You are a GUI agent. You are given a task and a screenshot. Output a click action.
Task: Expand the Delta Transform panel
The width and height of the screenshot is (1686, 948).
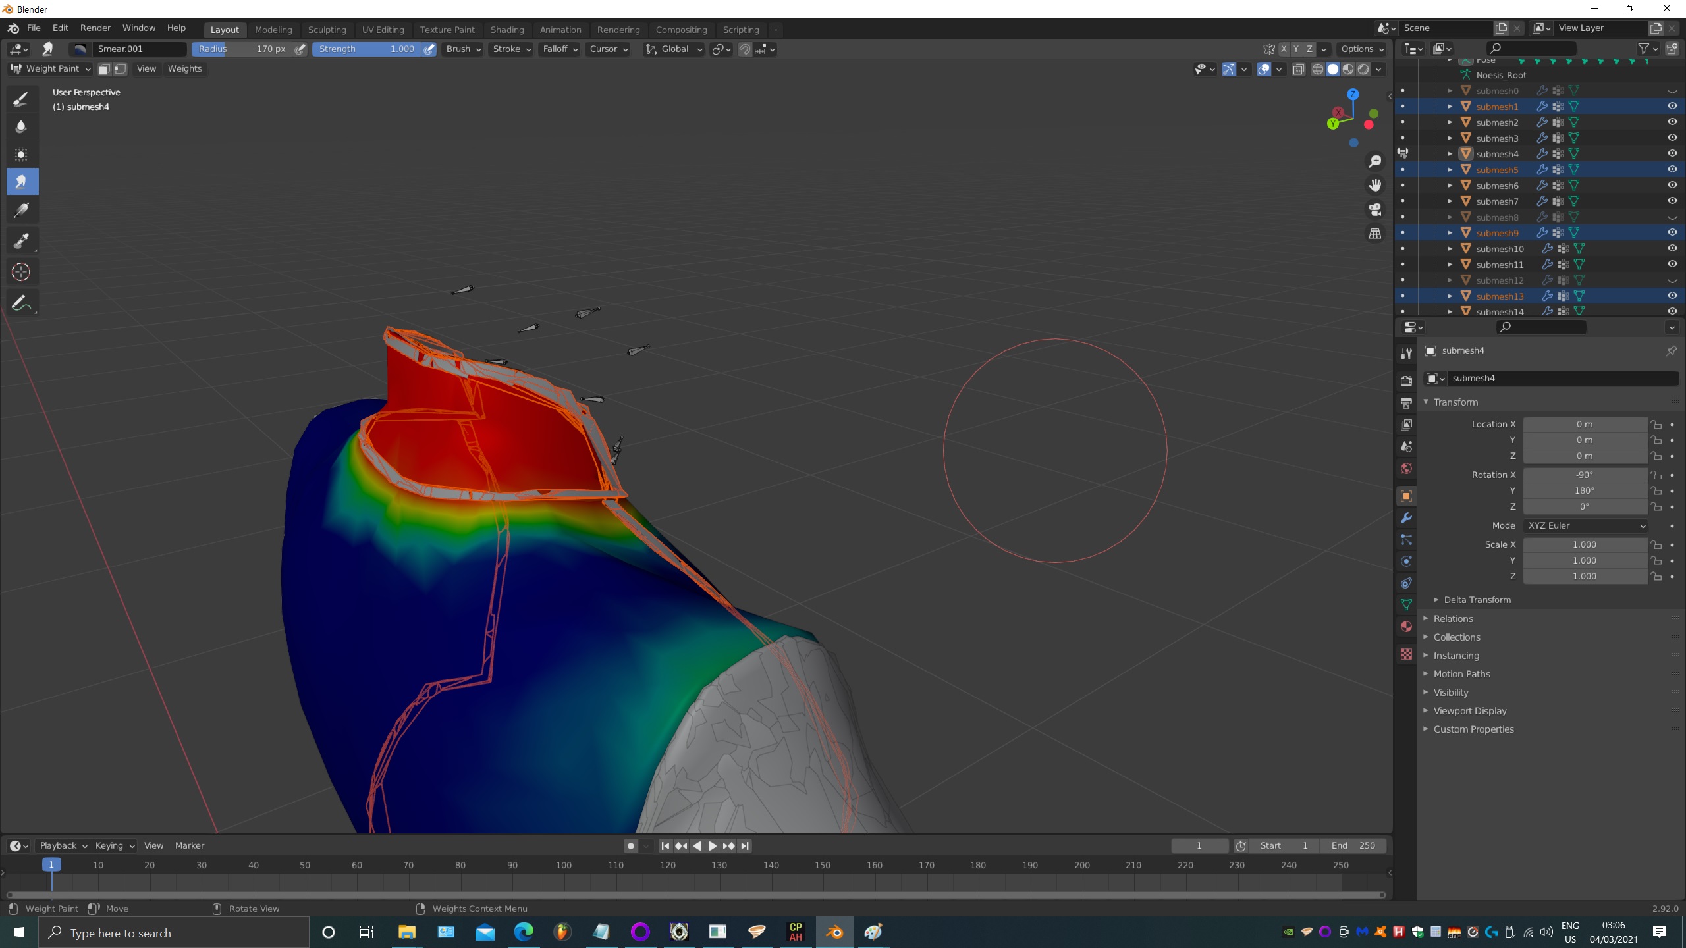coord(1477,600)
